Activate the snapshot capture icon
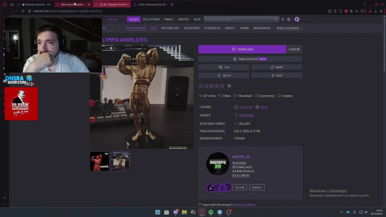This screenshot has width=386, height=217. click(340, 11)
